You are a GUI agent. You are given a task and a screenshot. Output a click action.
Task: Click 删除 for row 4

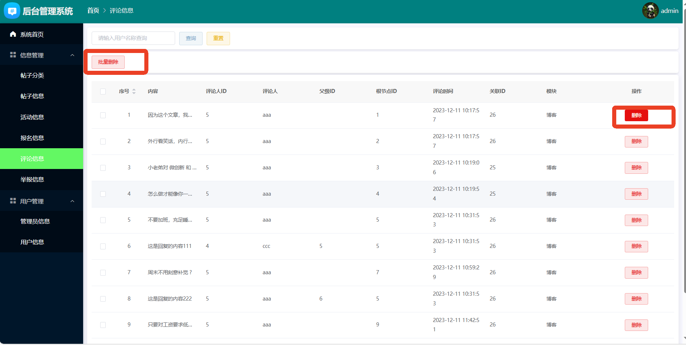click(636, 194)
